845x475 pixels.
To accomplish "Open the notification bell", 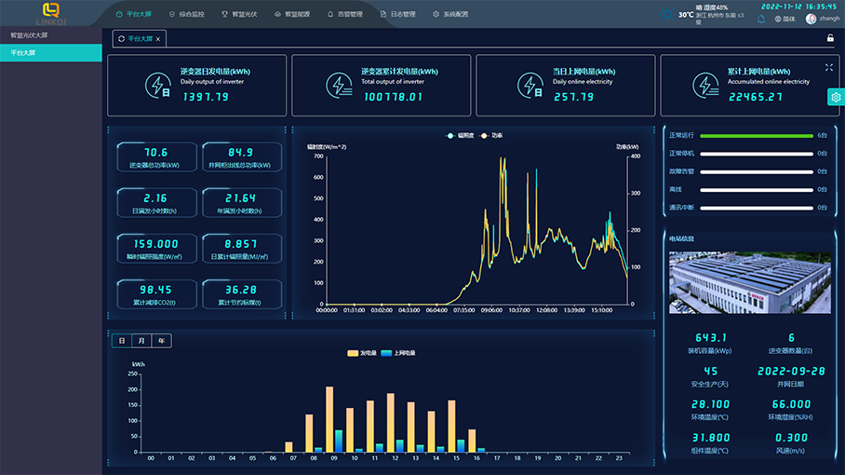I will point(761,19).
